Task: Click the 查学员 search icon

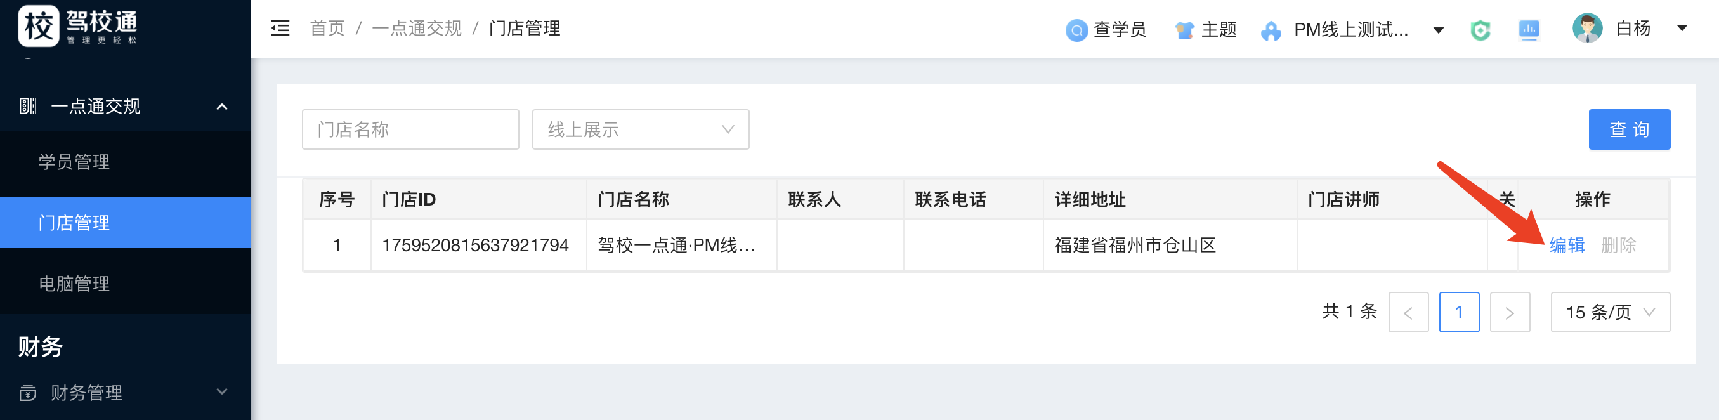Action: (x=1076, y=30)
